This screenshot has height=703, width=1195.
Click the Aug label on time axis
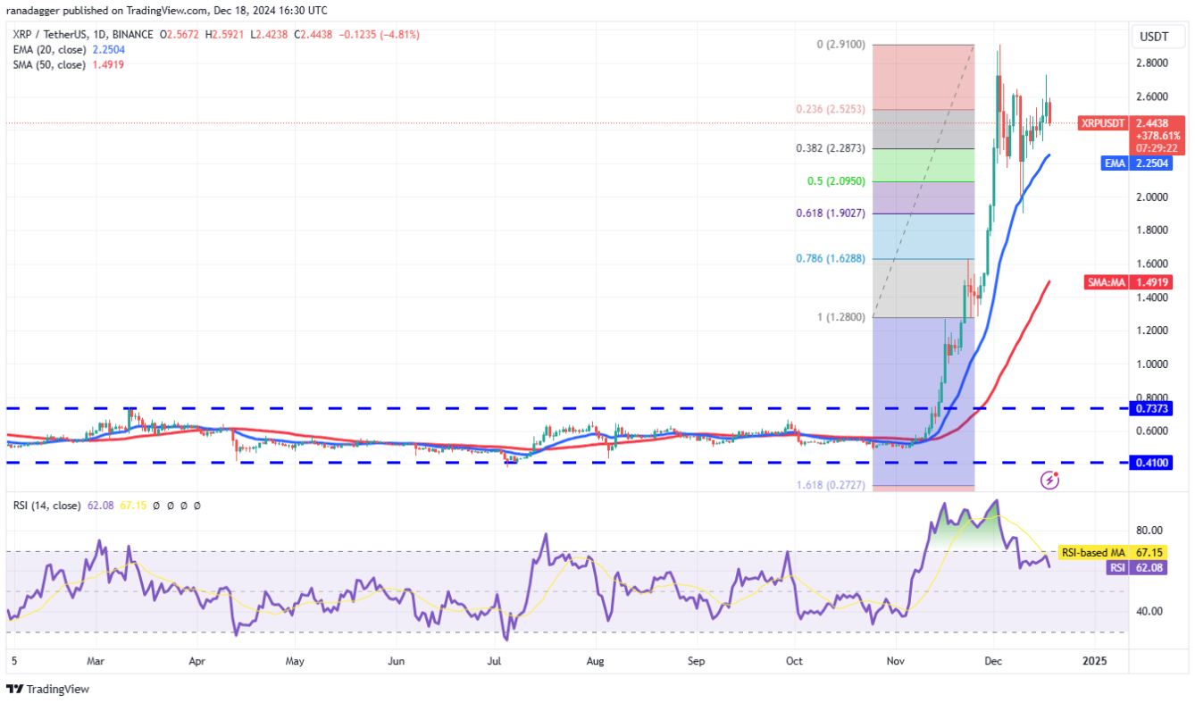tap(596, 662)
